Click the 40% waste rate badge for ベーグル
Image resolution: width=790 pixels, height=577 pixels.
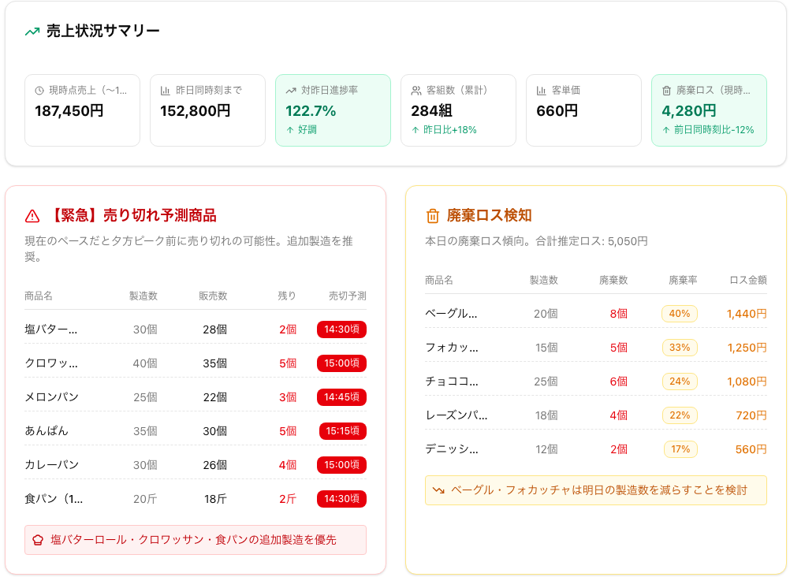click(679, 314)
